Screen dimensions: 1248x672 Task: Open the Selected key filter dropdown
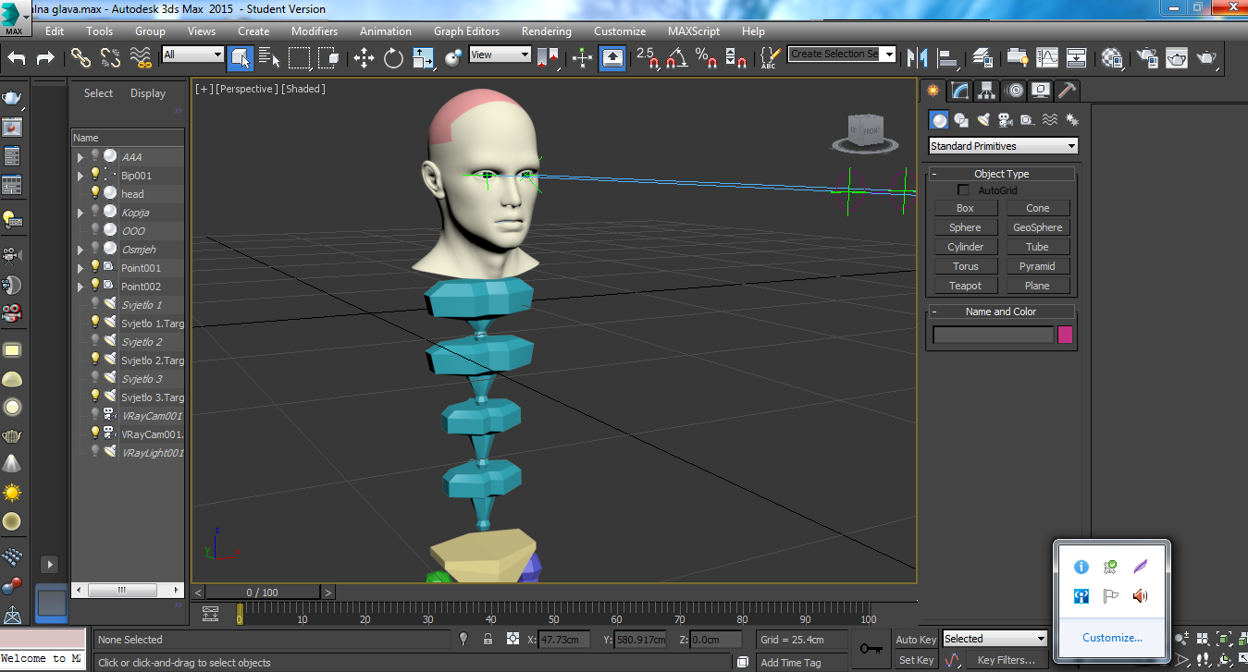coord(995,639)
